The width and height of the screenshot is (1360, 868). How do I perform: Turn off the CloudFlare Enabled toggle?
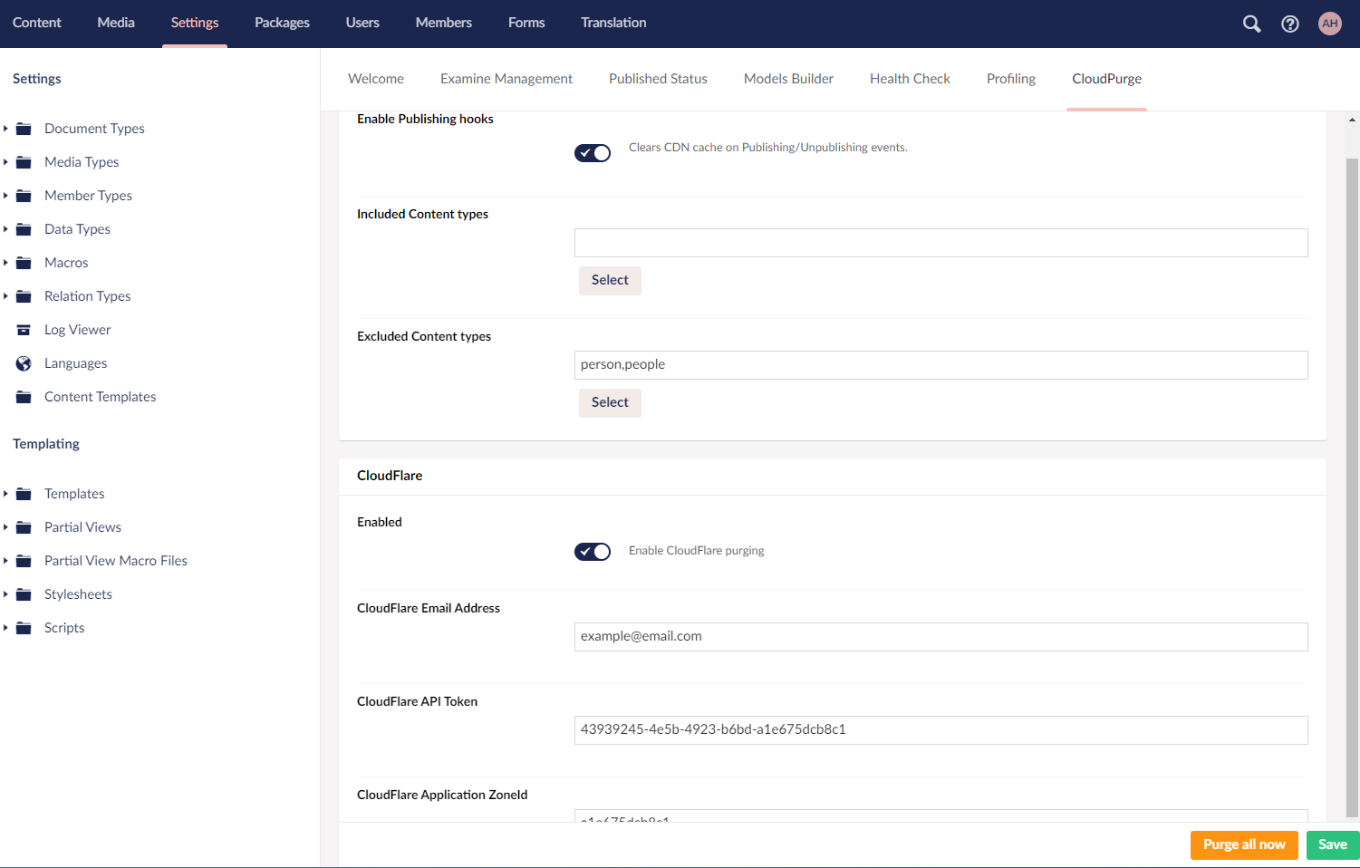pos(593,552)
